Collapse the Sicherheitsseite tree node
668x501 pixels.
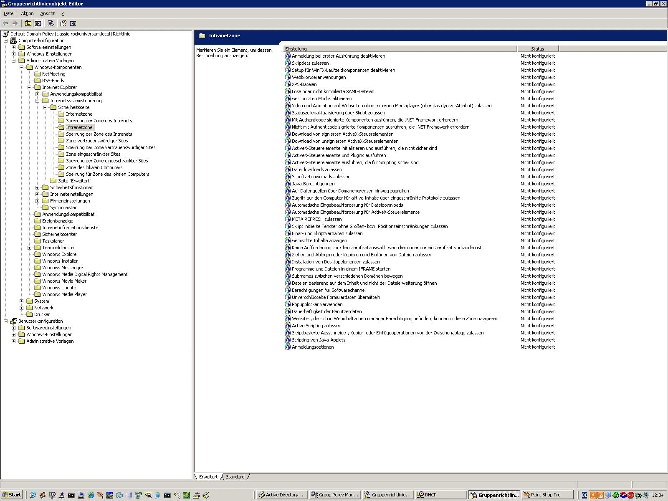pyautogui.click(x=45, y=107)
